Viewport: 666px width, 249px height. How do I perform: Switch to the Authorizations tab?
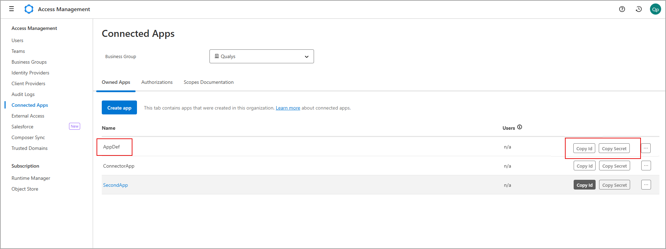point(157,82)
